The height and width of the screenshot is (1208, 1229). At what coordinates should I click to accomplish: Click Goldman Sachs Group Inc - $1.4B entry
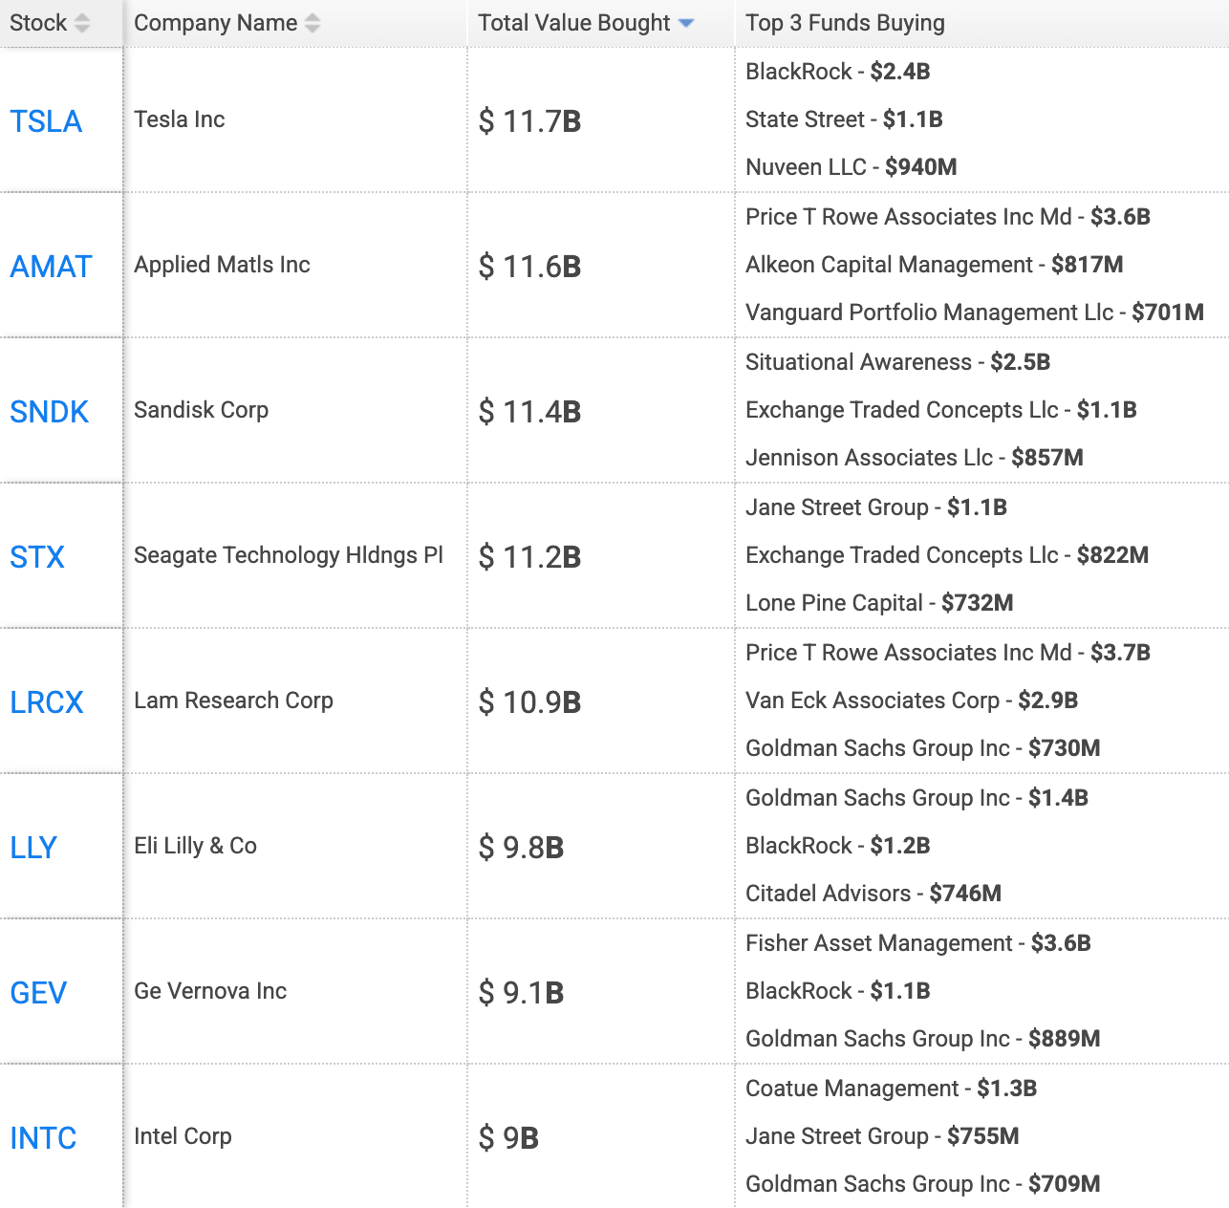tap(916, 798)
